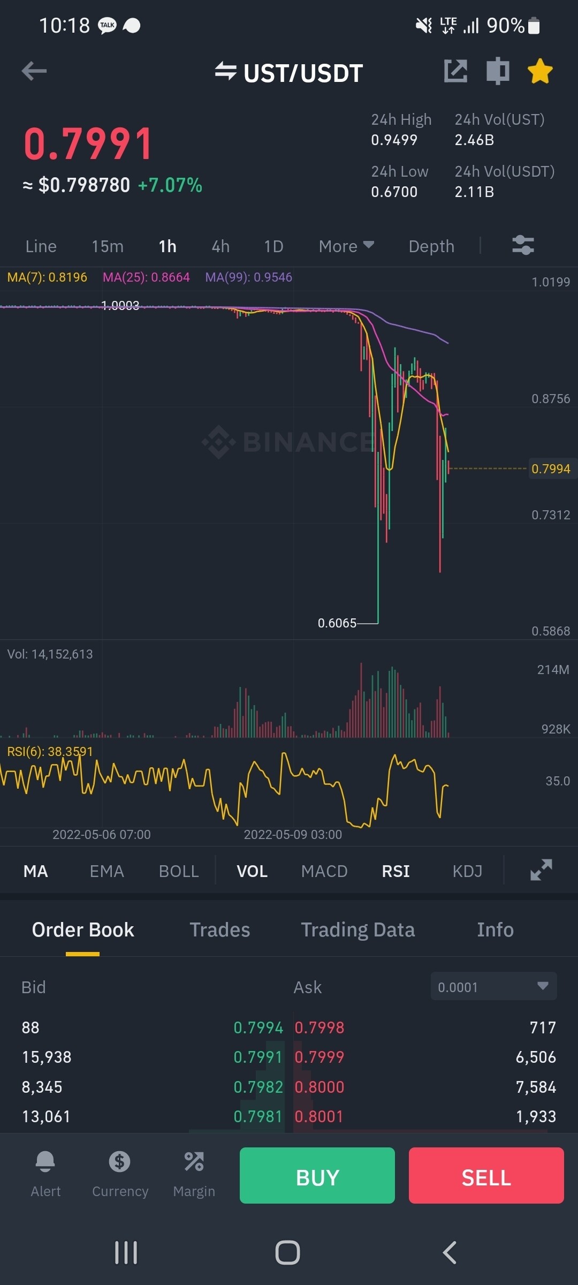Open chart settings sliders icon
Viewport: 578px width, 1285px height.
(x=523, y=245)
